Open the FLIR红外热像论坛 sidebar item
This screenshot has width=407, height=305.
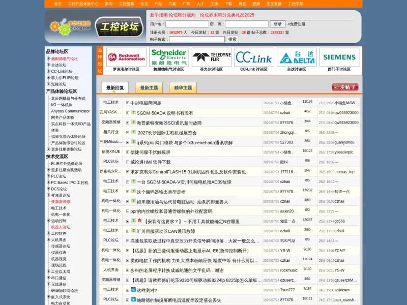(67, 163)
